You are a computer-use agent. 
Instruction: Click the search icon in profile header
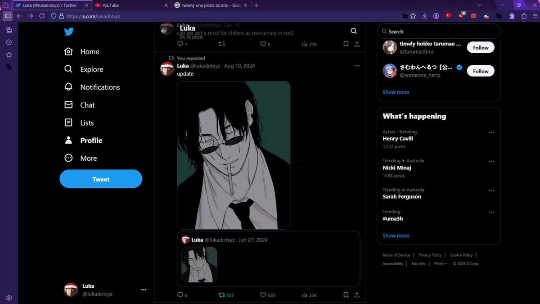click(354, 31)
